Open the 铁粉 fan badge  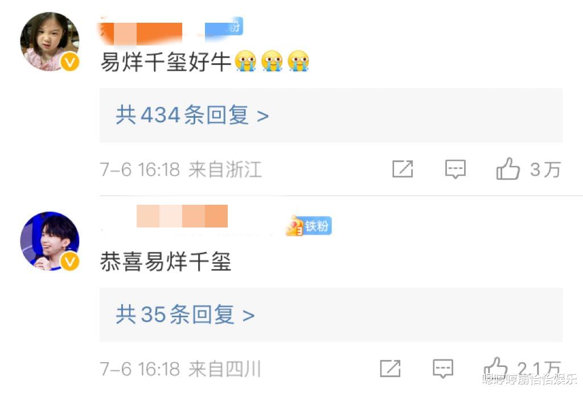tap(309, 225)
